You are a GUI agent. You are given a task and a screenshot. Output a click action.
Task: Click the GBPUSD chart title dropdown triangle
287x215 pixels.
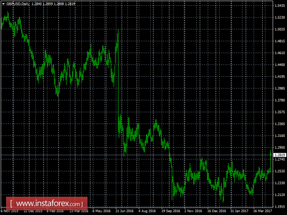(x=3, y=4)
